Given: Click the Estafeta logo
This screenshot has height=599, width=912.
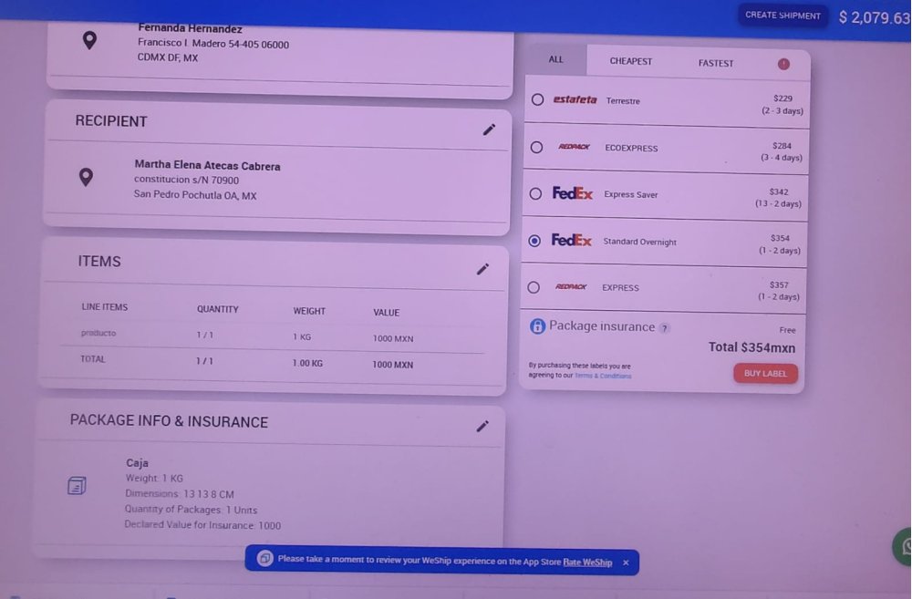Looking at the screenshot, I should point(575,99).
